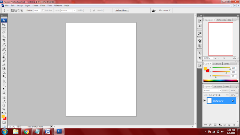Select the Eraser tool
Viewport: 240px width, 135px height.
click(4, 64)
